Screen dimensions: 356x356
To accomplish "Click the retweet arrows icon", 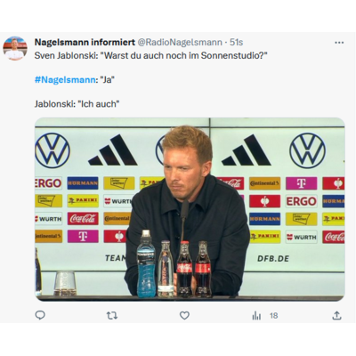I will tap(112, 315).
